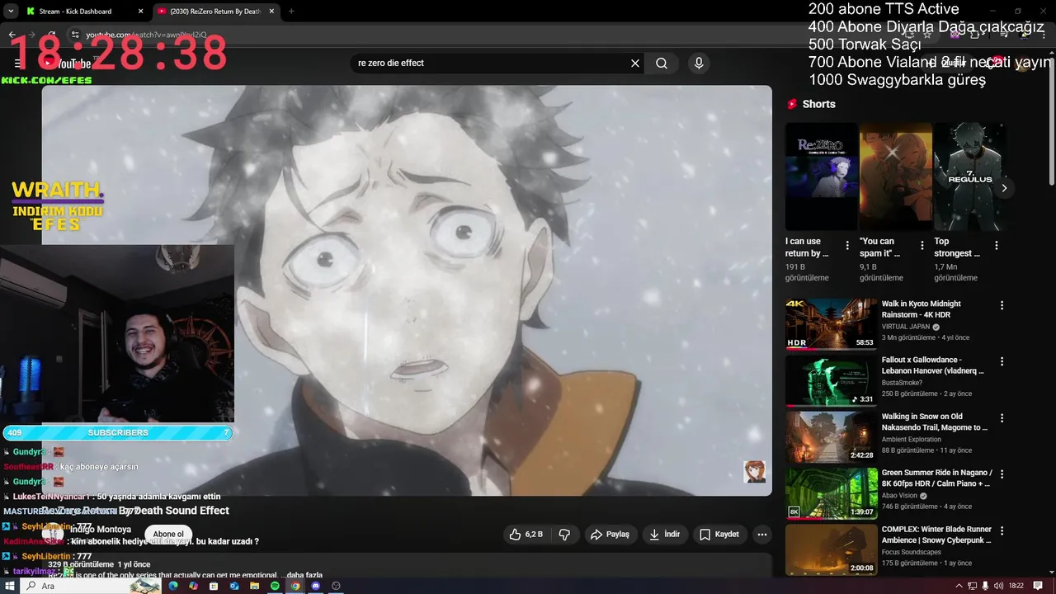This screenshot has height=594, width=1056.
Task: Subscribe using the Abone ol button
Action: pos(168,535)
